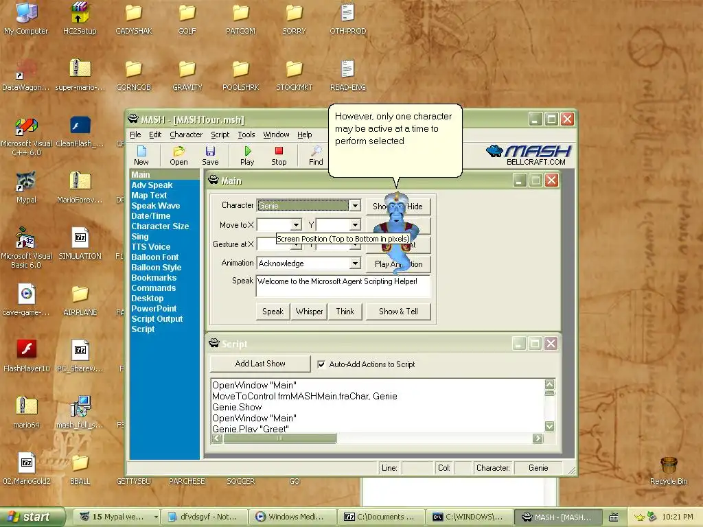Click the Show & Tell button
This screenshot has height=527, width=703.
398,312
